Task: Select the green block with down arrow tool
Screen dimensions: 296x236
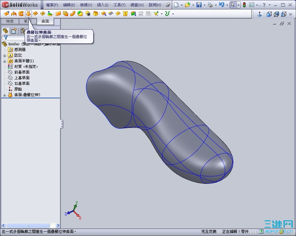Action: [x=133, y=14]
